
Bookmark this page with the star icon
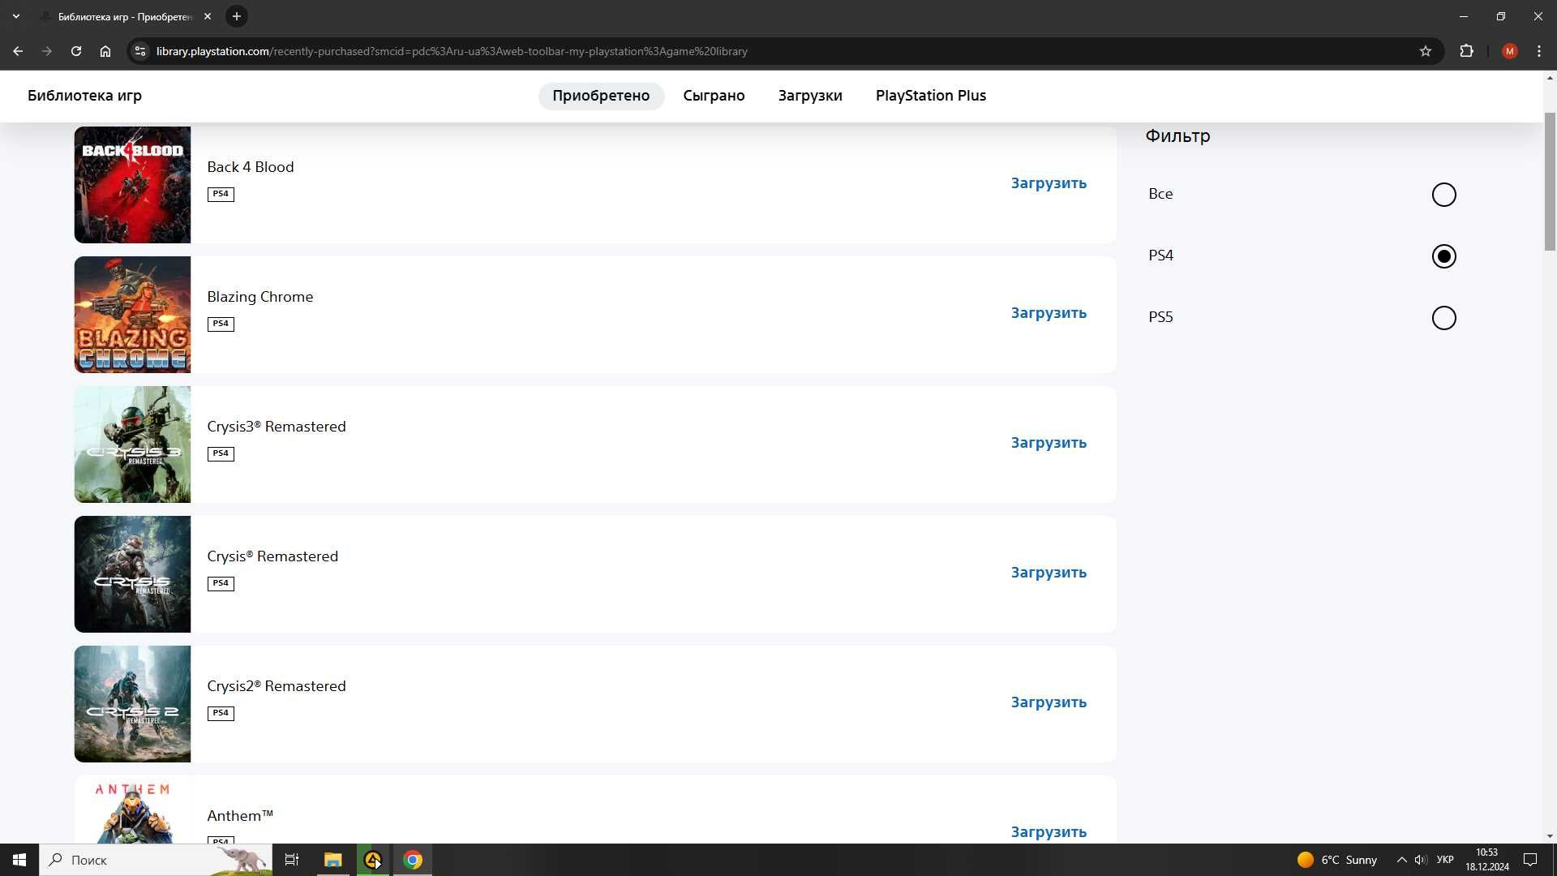(x=1426, y=51)
